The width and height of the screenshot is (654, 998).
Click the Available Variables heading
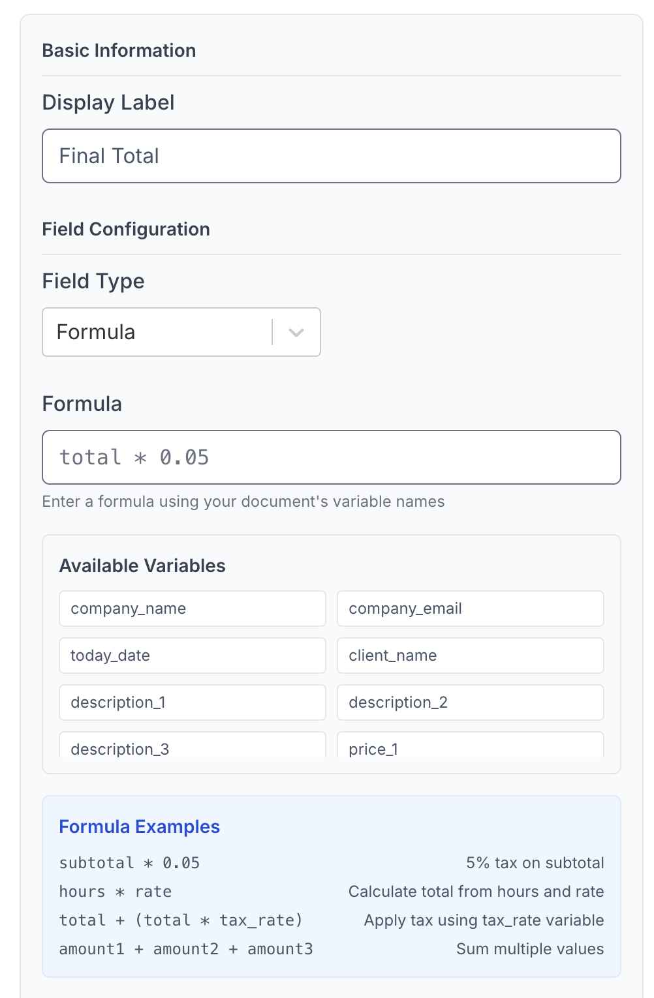[x=142, y=566]
